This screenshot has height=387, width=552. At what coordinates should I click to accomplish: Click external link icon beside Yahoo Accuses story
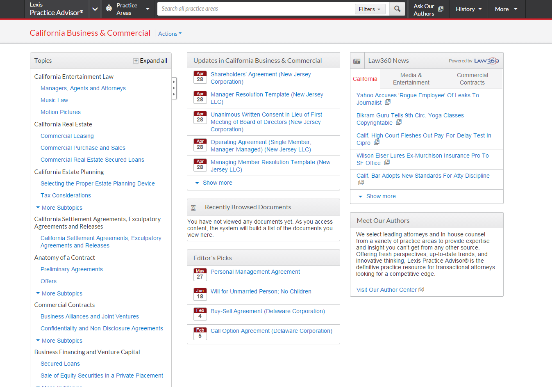pos(388,102)
